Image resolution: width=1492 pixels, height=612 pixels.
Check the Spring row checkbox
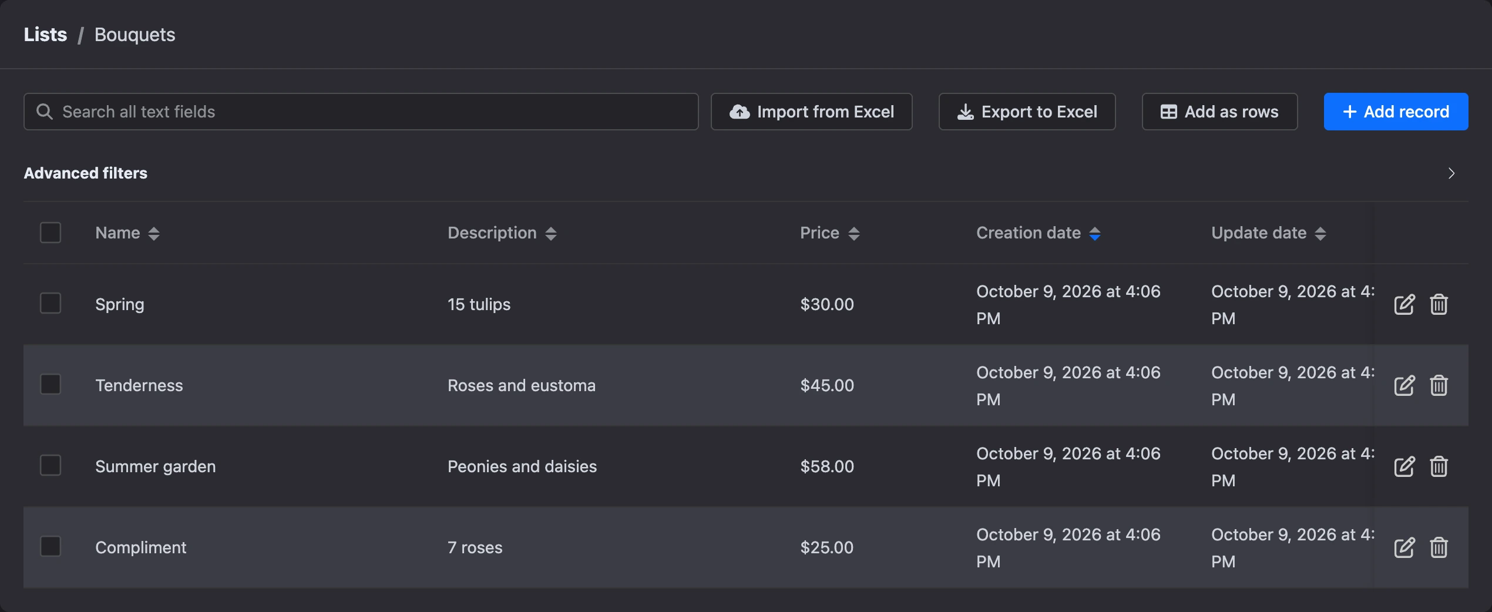tap(51, 303)
